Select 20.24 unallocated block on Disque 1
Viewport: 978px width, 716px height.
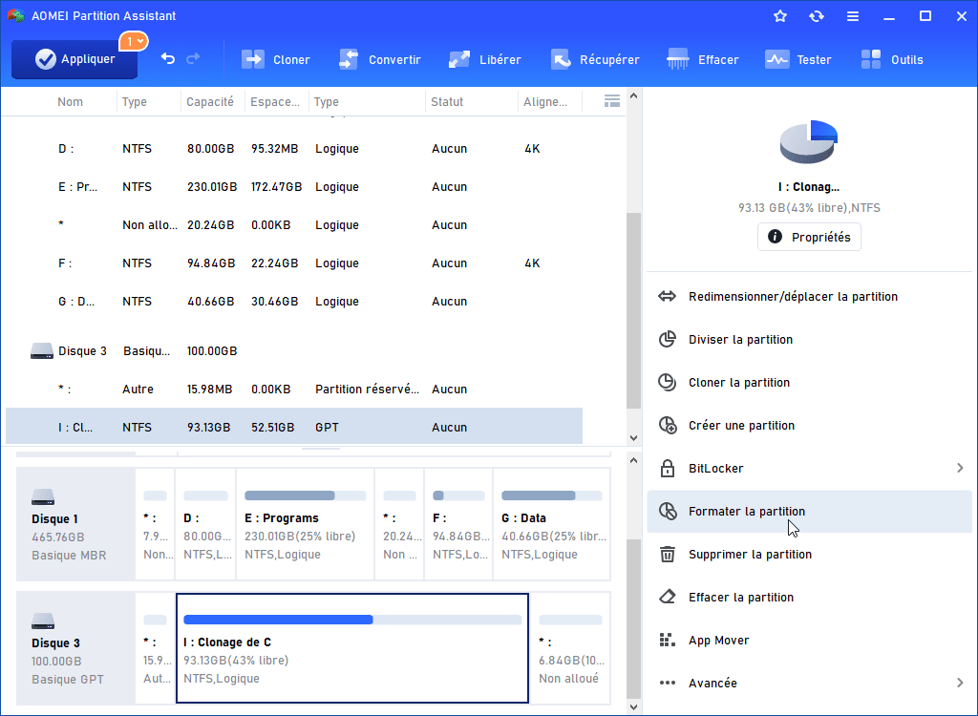point(399,524)
